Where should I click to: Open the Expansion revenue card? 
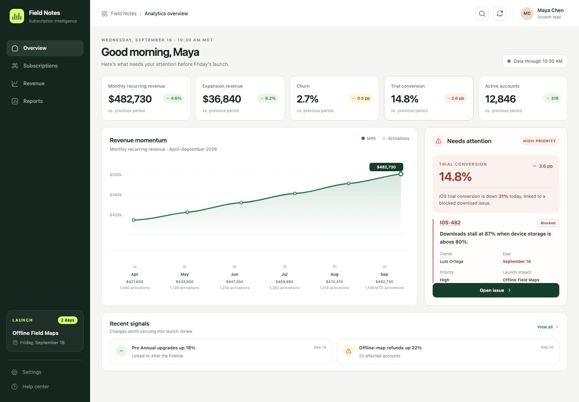pyautogui.click(x=240, y=98)
